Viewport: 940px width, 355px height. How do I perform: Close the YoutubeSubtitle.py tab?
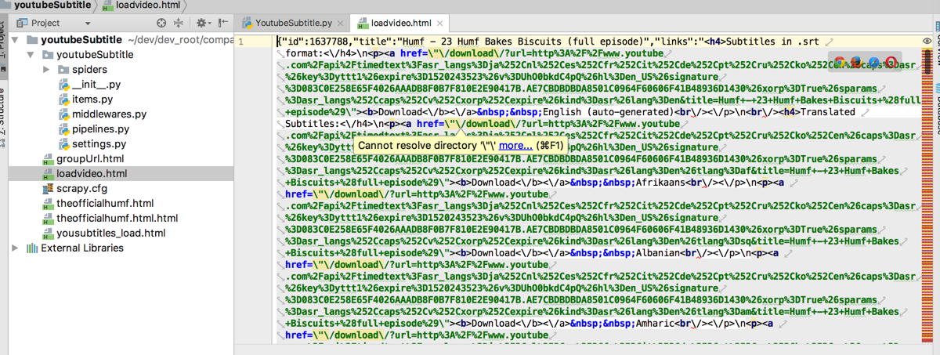[x=340, y=24]
